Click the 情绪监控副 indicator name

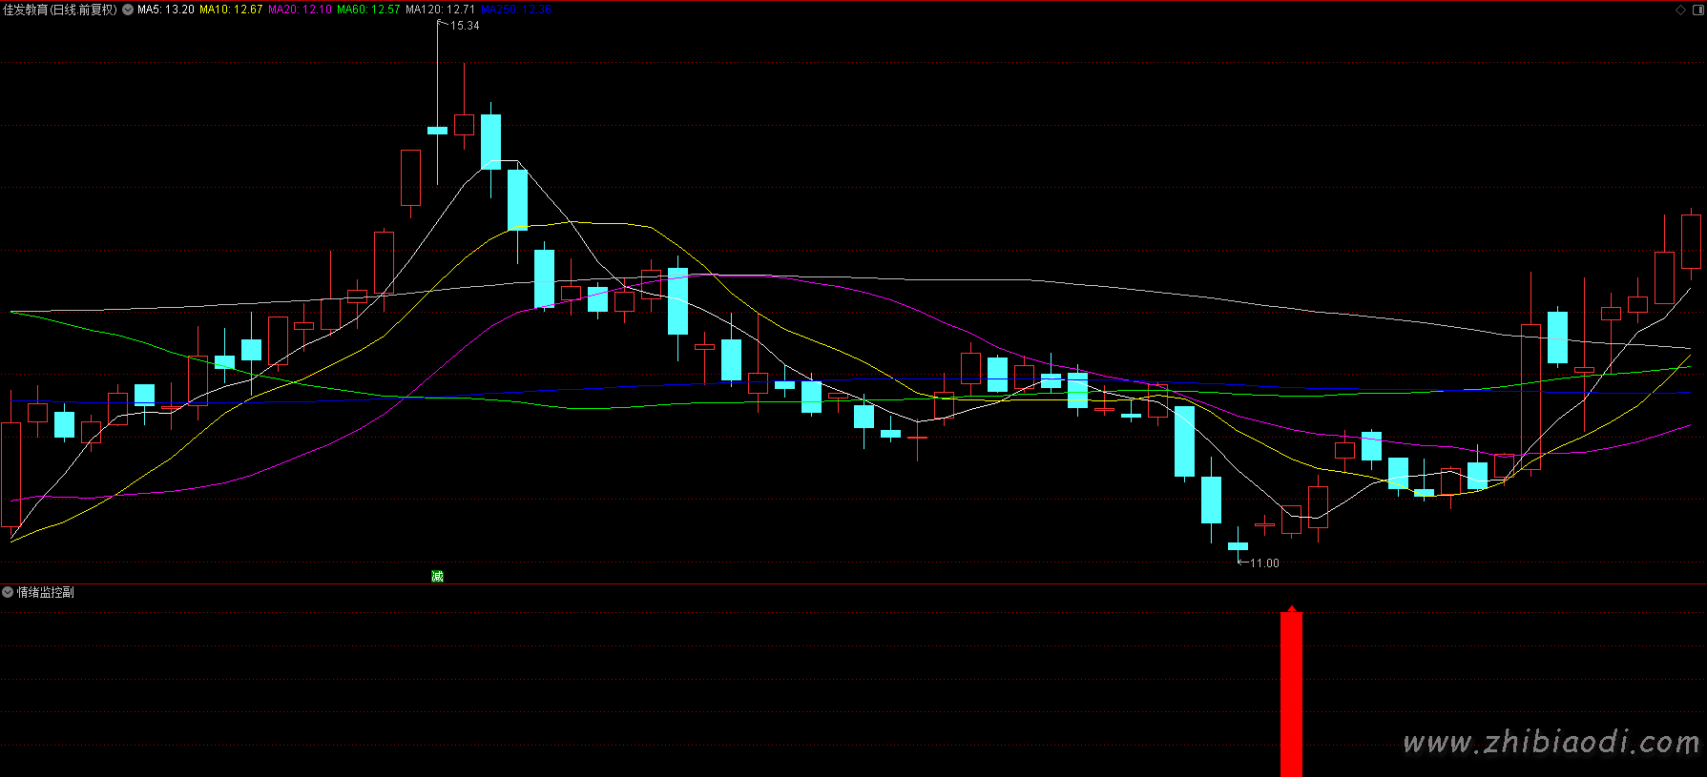click(45, 592)
